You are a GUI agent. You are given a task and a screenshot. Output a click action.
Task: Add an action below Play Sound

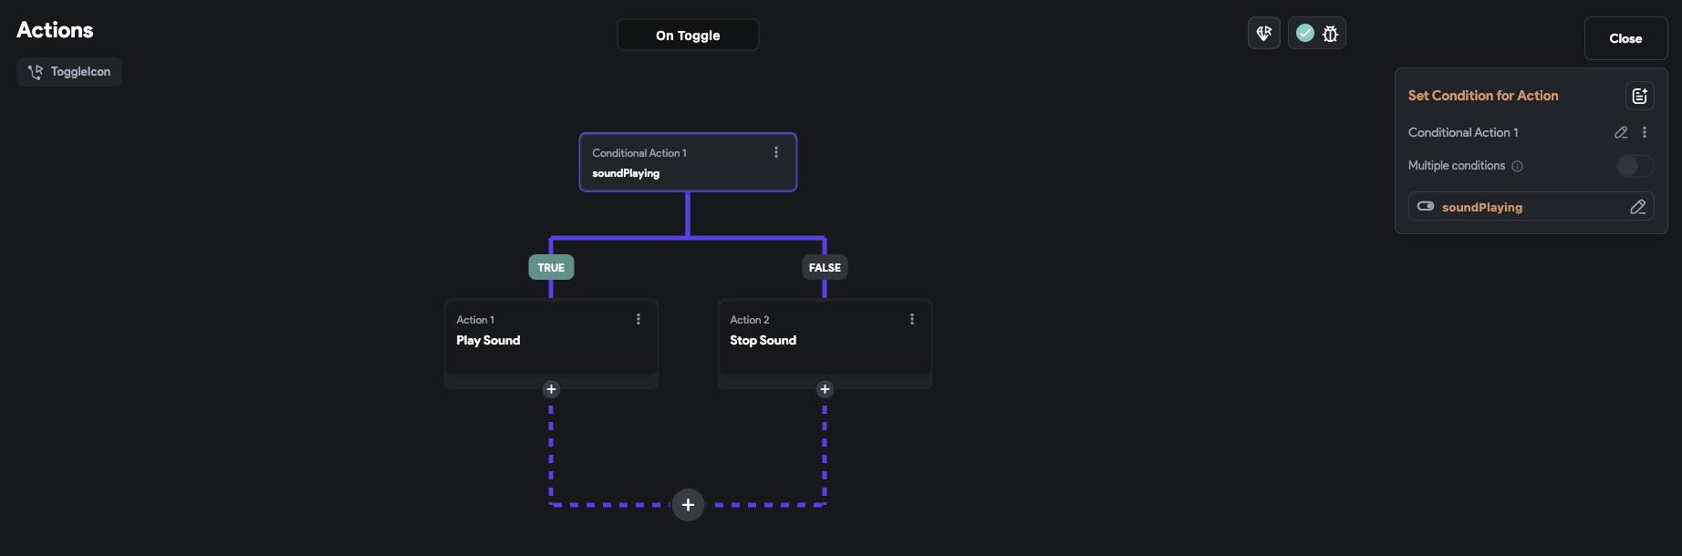(551, 389)
